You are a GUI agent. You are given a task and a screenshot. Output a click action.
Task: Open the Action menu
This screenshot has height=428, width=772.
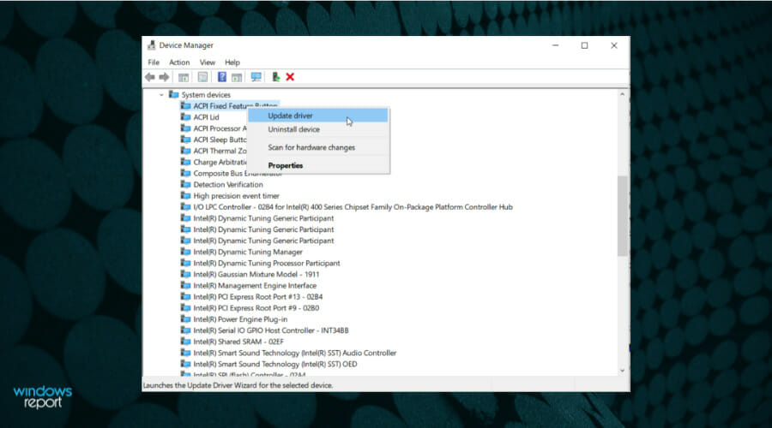179,62
